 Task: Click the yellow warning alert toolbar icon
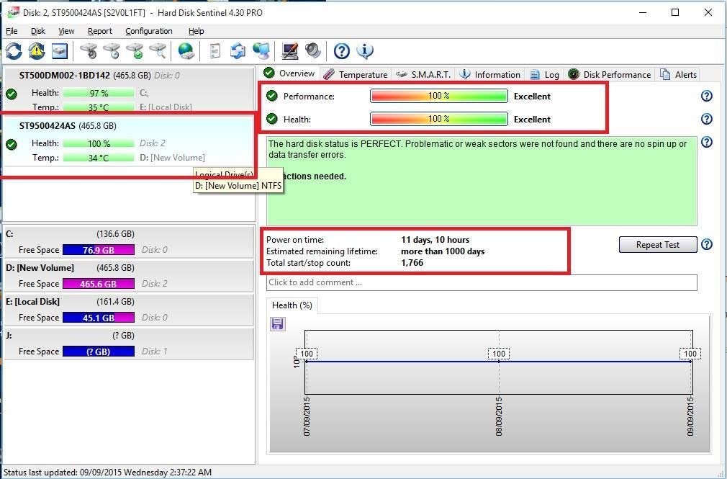point(37,50)
